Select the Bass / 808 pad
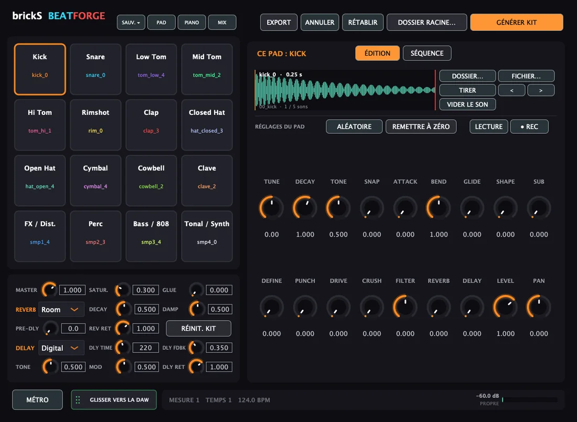The height and width of the screenshot is (422, 577). (x=151, y=236)
